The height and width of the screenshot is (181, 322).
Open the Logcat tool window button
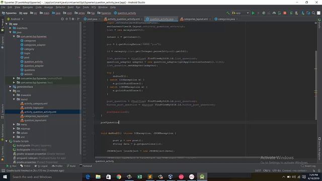tap(41, 166)
